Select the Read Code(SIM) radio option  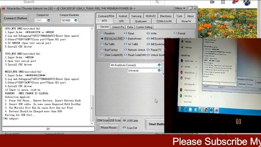tap(135, 55)
